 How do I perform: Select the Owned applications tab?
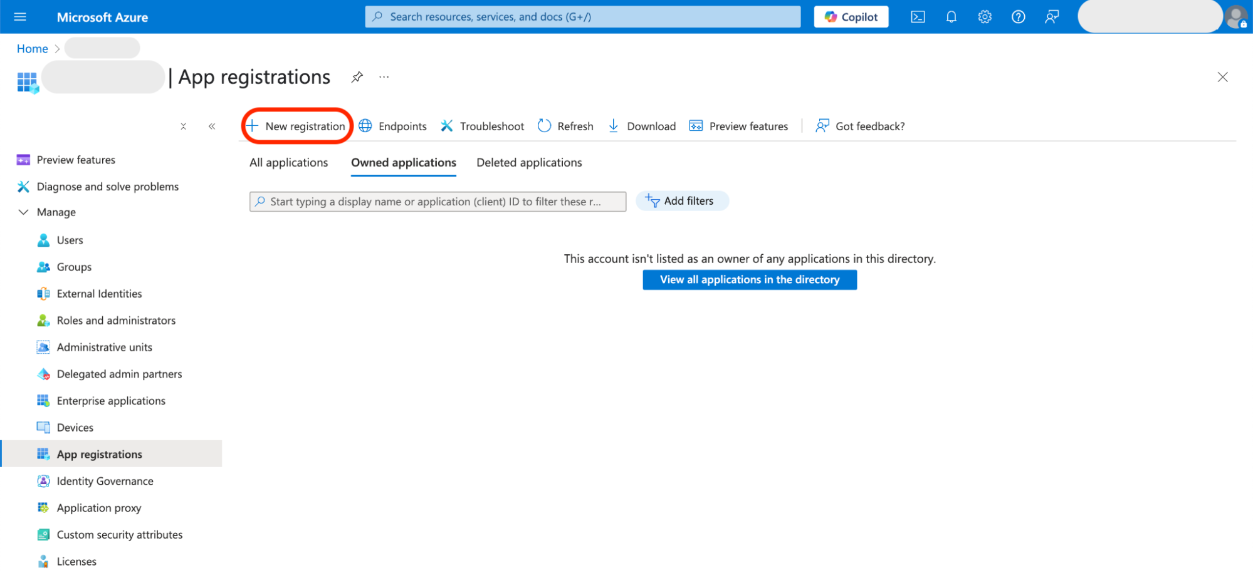click(x=404, y=163)
